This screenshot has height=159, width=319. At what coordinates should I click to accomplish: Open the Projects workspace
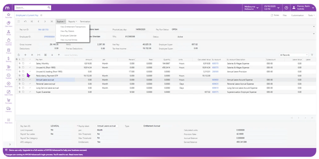[x=8, y=68]
